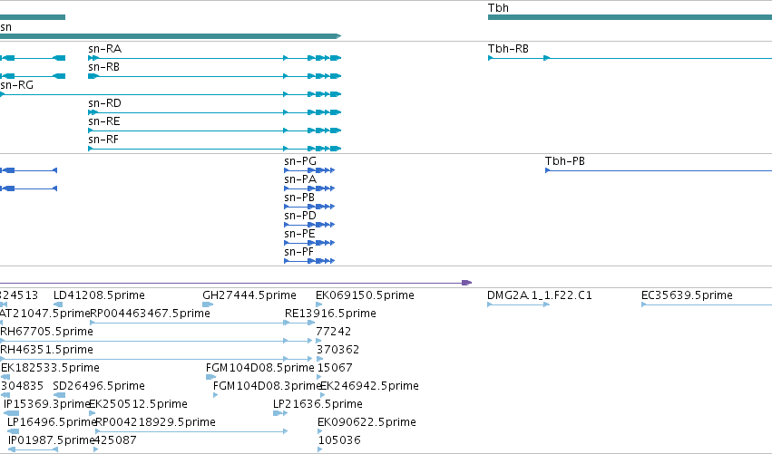772x454 pixels.
Task: Click the 425087 feature label
Action: [x=115, y=440]
